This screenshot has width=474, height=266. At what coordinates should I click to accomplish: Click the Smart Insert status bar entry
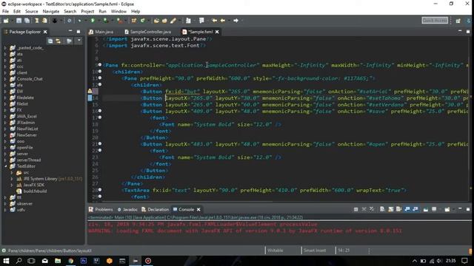coord(315,250)
